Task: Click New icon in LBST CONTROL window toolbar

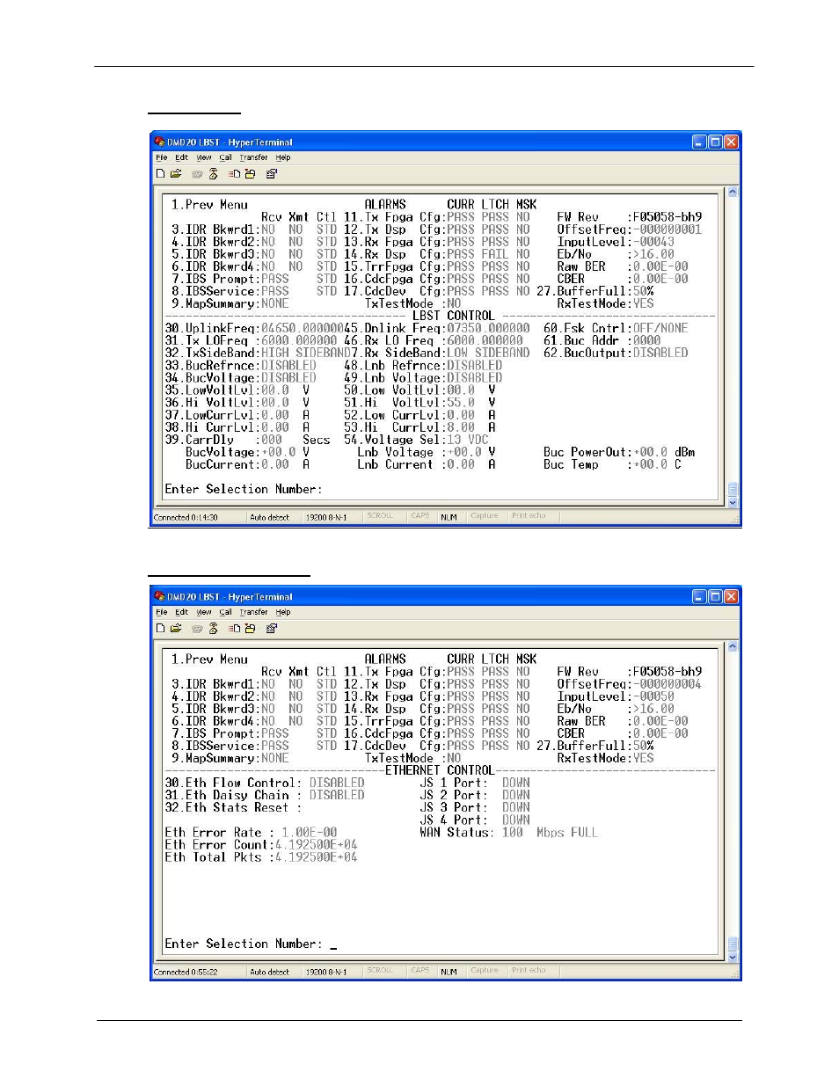Action: coord(160,174)
